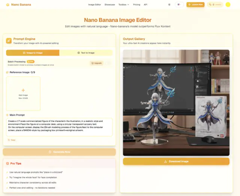Switch to Image to Image mode
240x196 pixels.
(33, 53)
